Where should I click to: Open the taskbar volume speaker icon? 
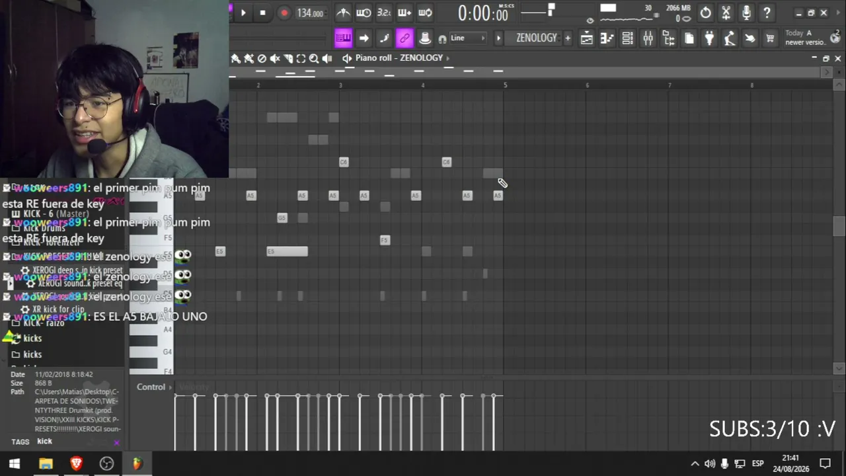pyautogui.click(x=709, y=463)
